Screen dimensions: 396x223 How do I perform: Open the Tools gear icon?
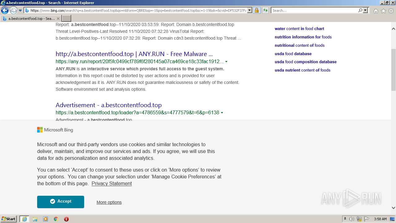(391, 11)
